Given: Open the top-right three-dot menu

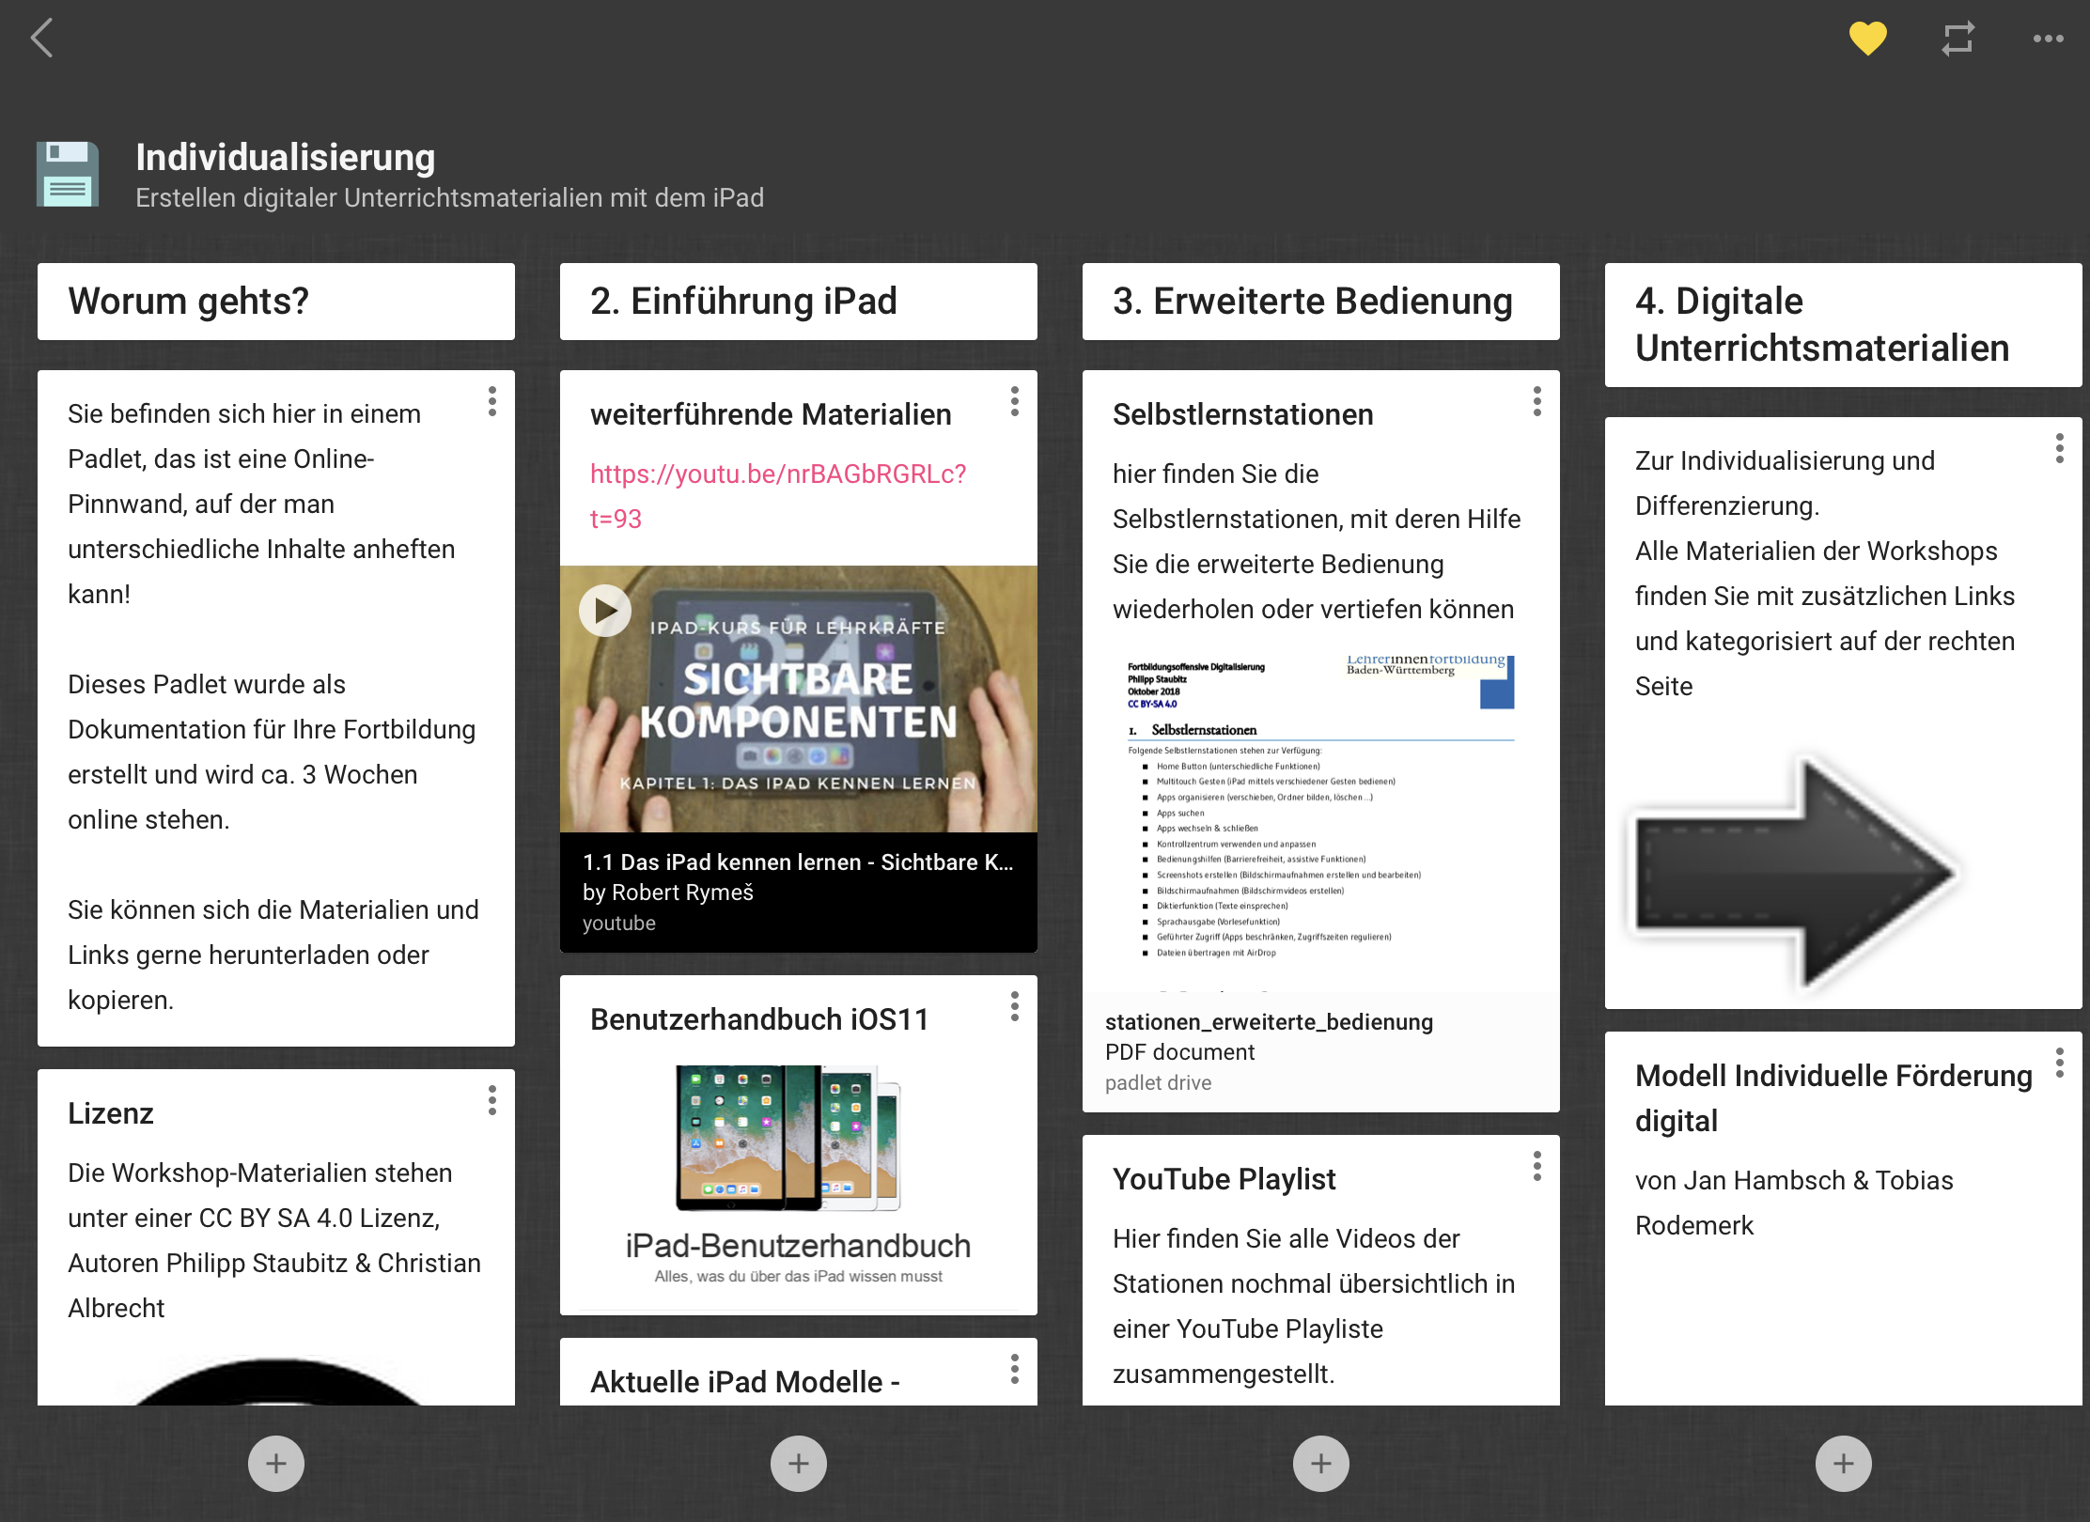Looking at the screenshot, I should tap(2048, 39).
